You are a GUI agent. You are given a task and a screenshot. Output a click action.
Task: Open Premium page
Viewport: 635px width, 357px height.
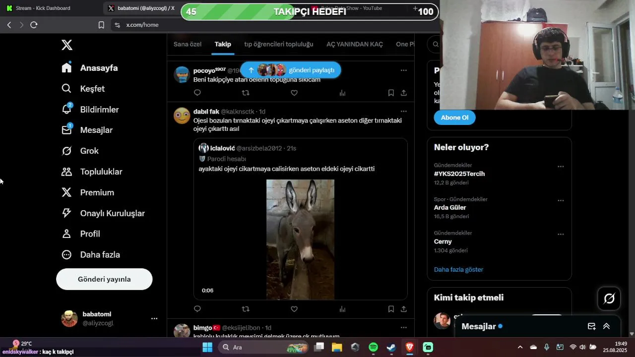coord(87,192)
